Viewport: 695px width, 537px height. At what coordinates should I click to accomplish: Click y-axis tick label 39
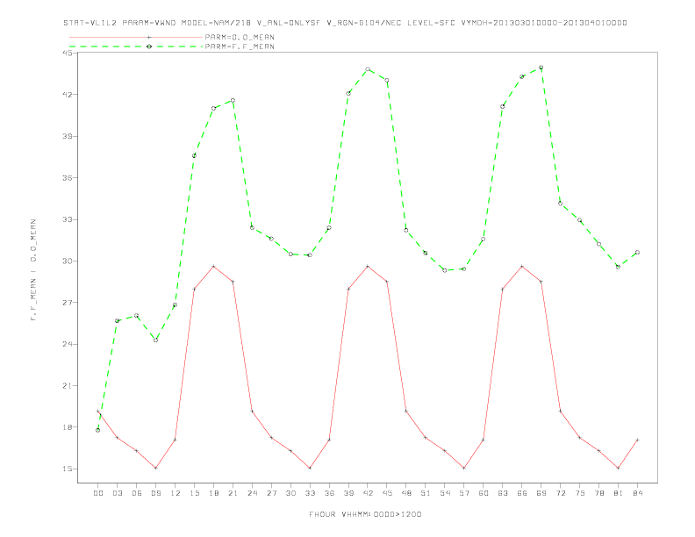pyautogui.click(x=68, y=136)
